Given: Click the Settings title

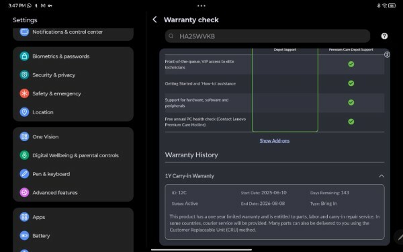Looking at the screenshot, I should 25,19.
